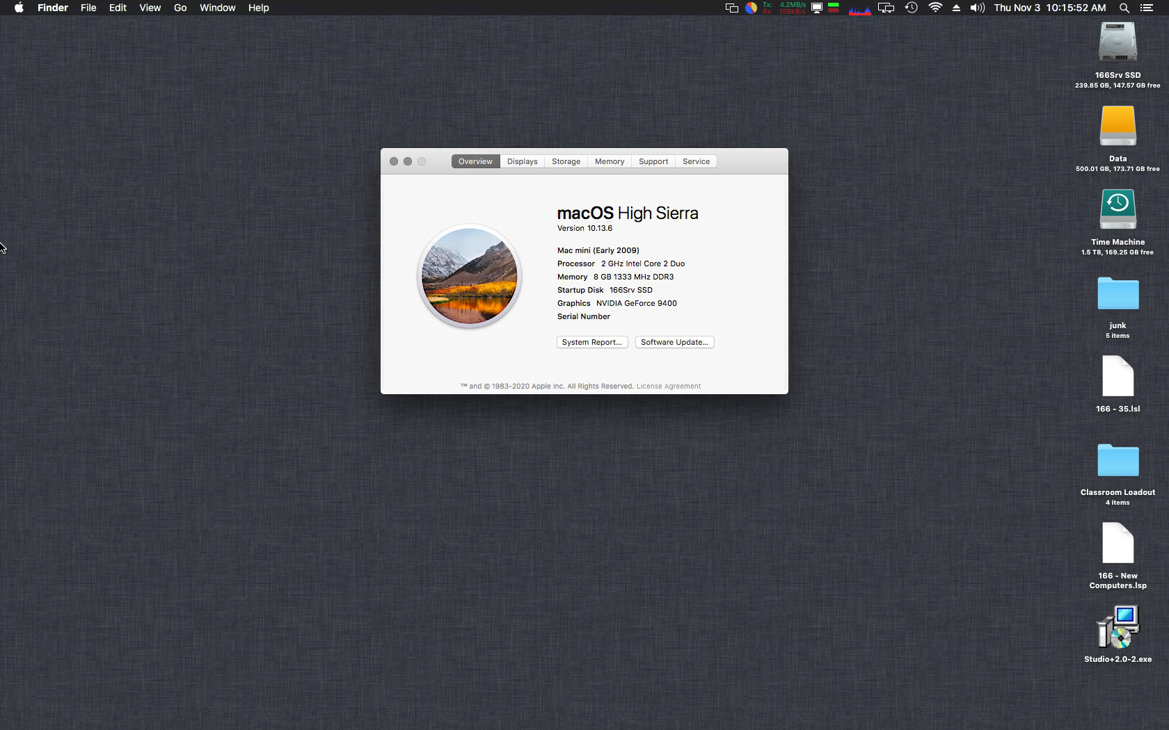This screenshot has width=1169, height=730.
Task: Open Spotlight search
Action: coord(1124,8)
